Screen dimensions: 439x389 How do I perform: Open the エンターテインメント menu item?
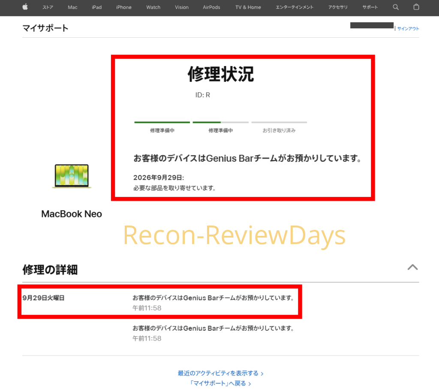pos(295,7)
